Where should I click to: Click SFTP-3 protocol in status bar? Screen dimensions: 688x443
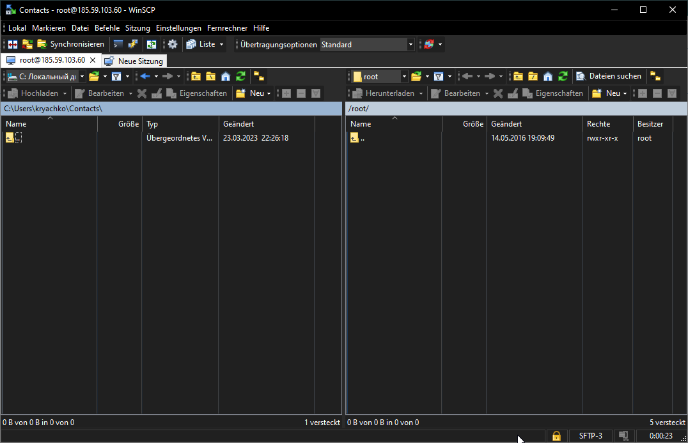pyautogui.click(x=590, y=436)
